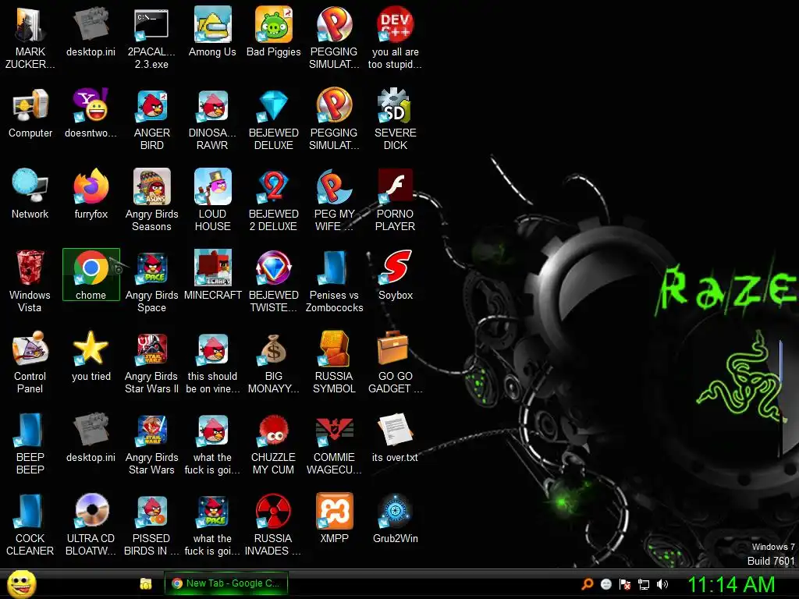
Task: Open SD gear icon in second row
Action: (395, 119)
